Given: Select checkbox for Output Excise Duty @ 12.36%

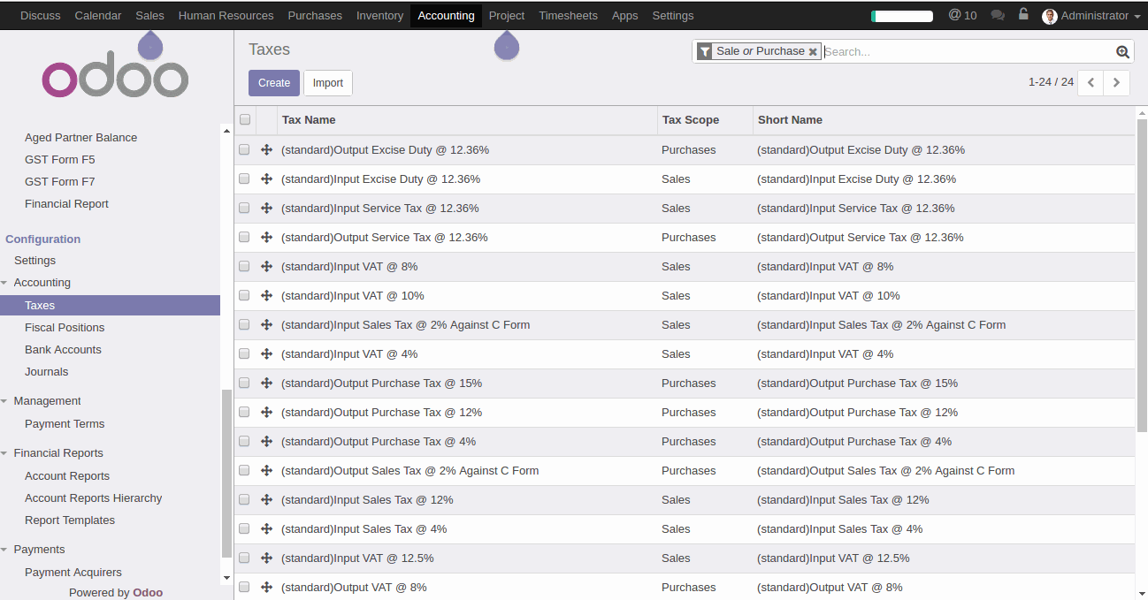Looking at the screenshot, I should [244, 150].
